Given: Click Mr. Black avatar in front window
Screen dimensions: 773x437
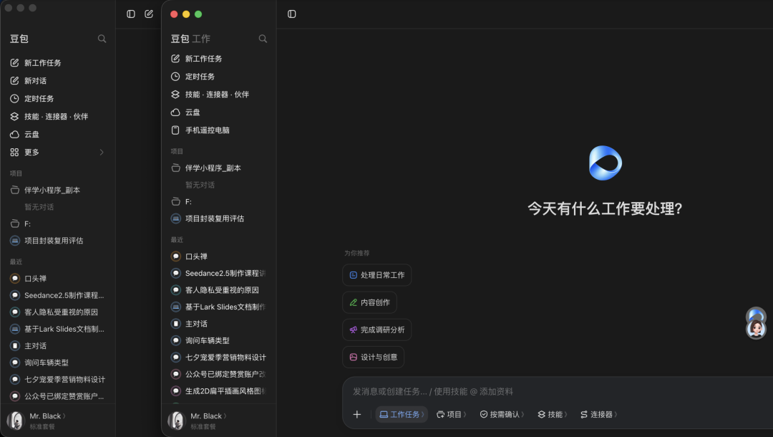Looking at the screenshot, I should 176,421.
